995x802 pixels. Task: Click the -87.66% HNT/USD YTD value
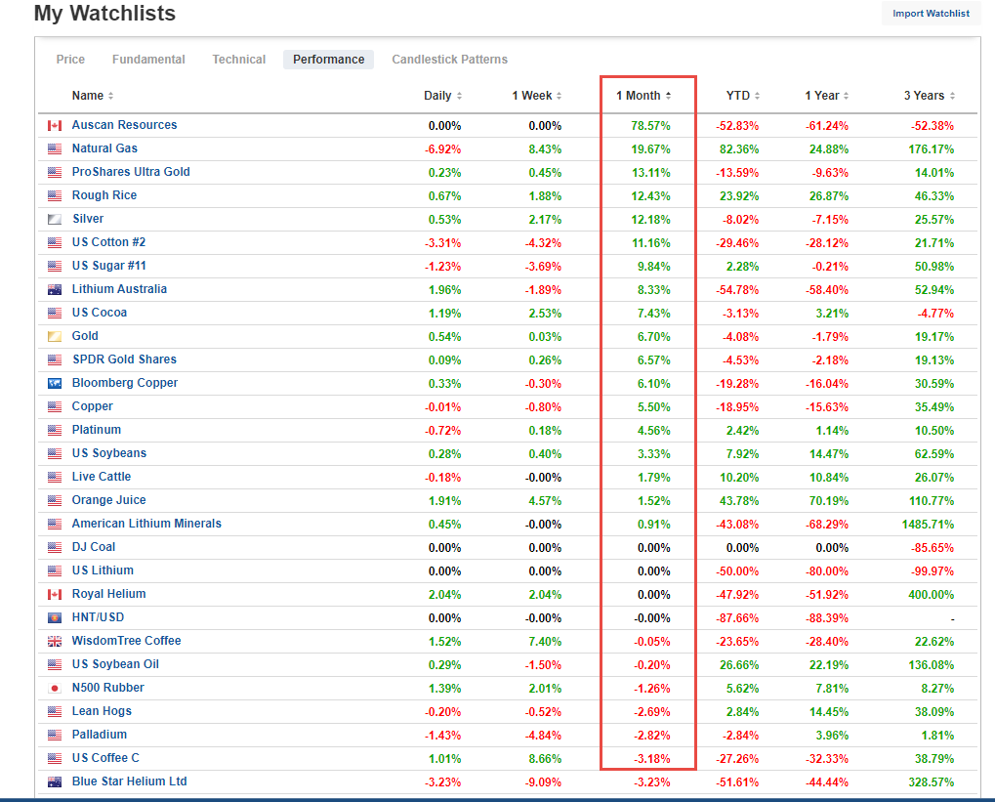pos(737,619)
